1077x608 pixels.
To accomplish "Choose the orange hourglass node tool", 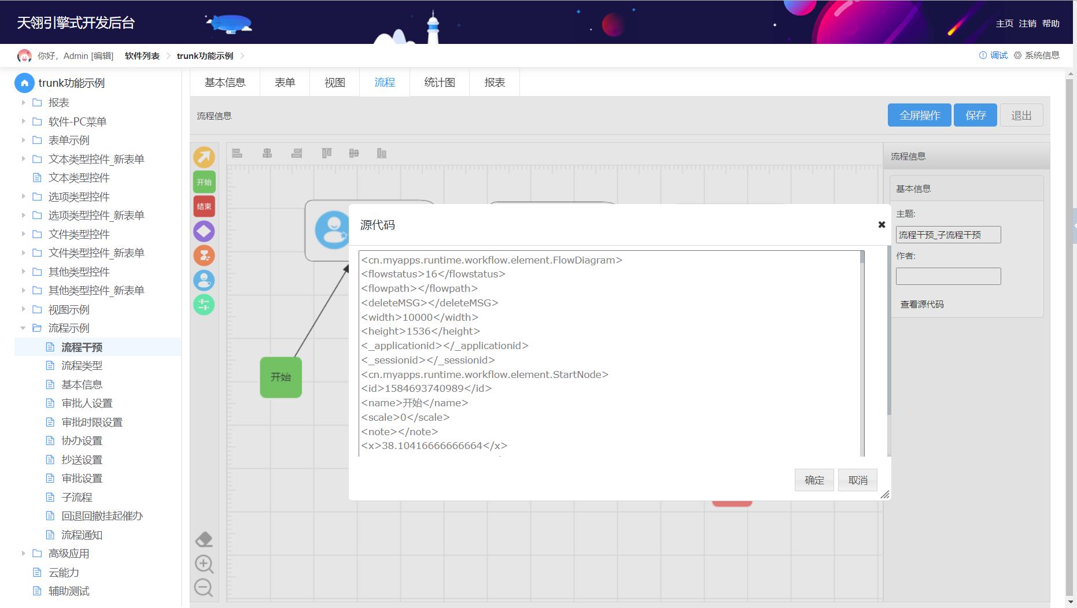I will 204,255.
